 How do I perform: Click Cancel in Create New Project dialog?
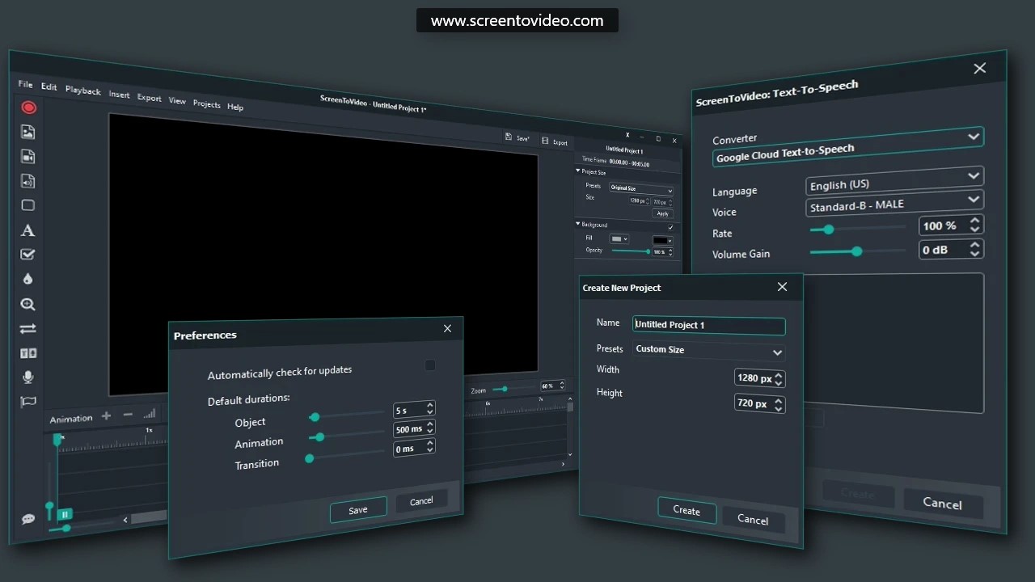[753, 520]
